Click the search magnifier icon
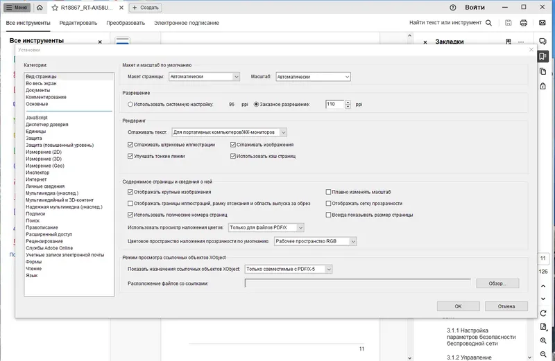The width and height of the screenshot is (555, 361). point(488,23)
